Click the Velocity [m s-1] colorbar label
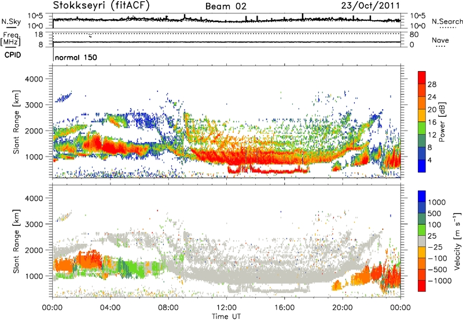 (457, 241)
